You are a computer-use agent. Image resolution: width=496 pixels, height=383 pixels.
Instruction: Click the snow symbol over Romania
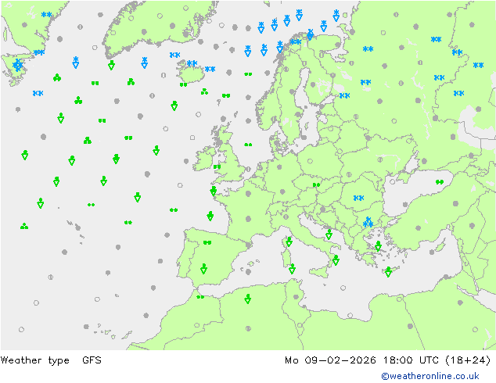(x=359, y=198)
